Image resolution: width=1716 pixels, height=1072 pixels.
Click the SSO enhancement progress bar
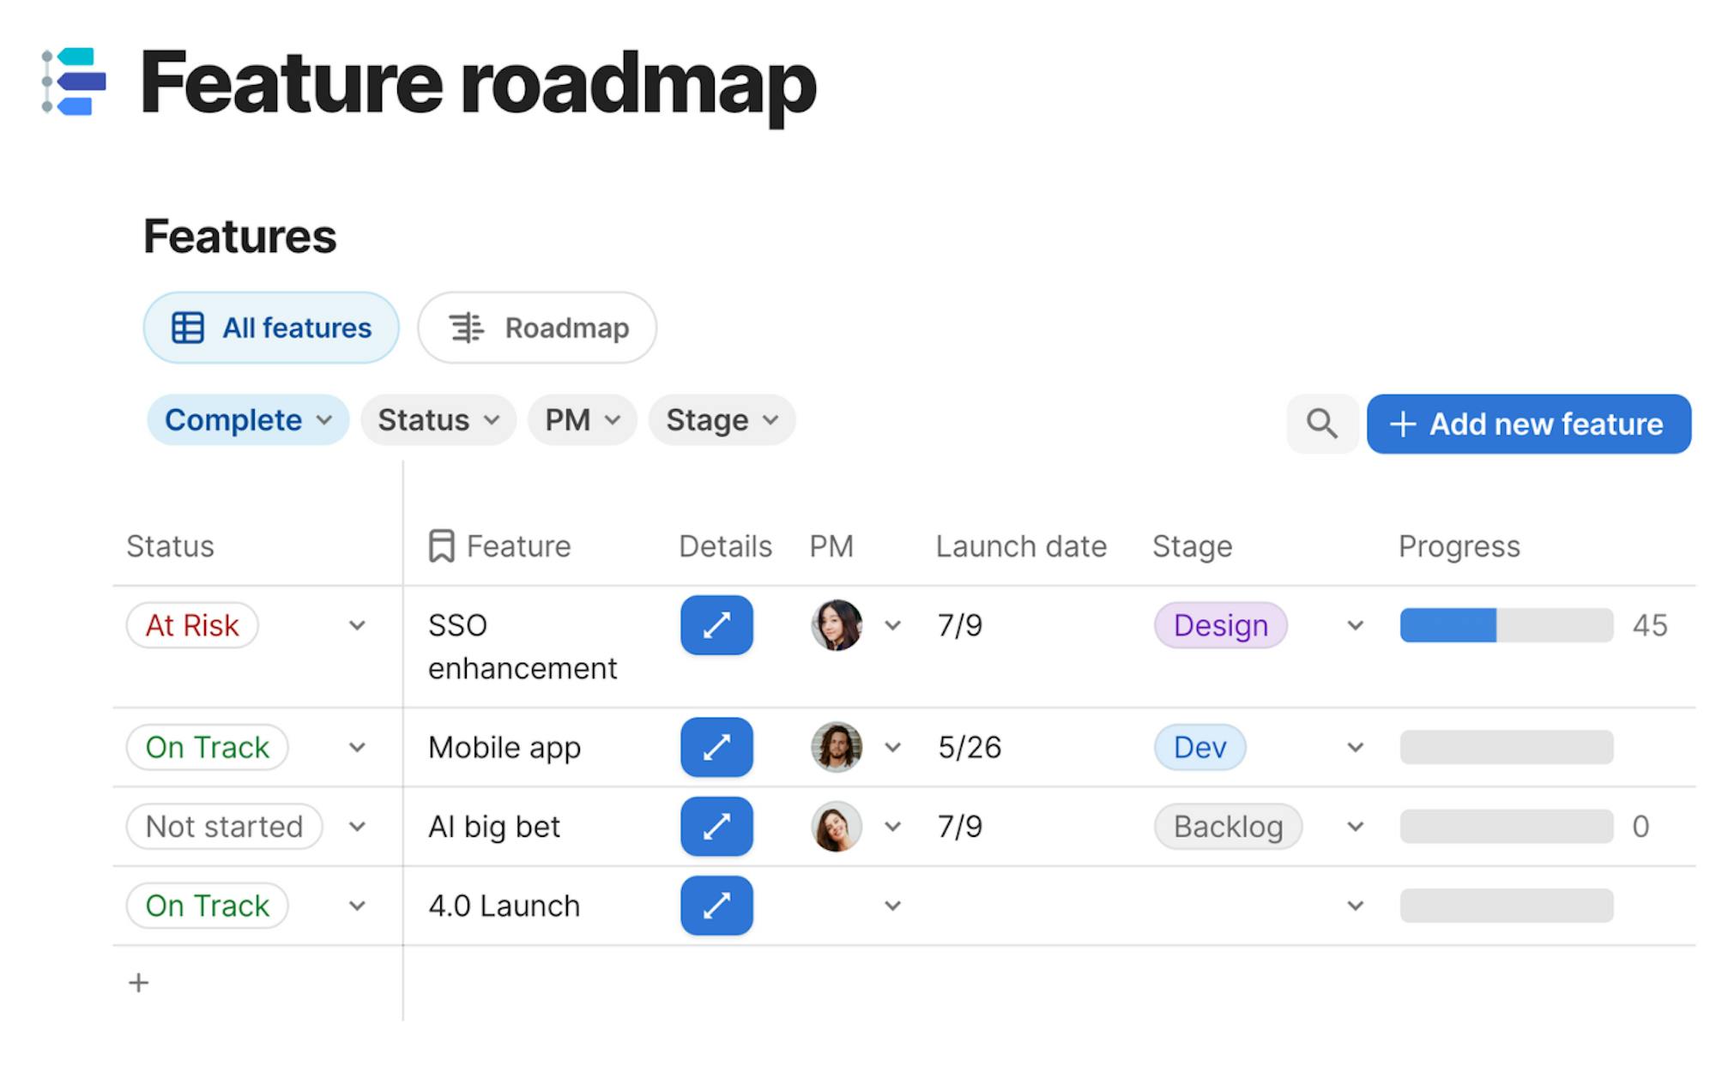click(x=1506, y=625)
